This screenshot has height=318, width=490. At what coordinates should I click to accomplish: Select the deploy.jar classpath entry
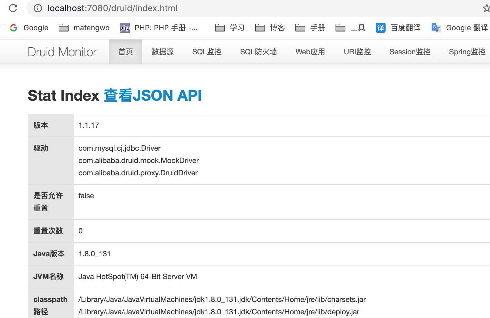219,312
